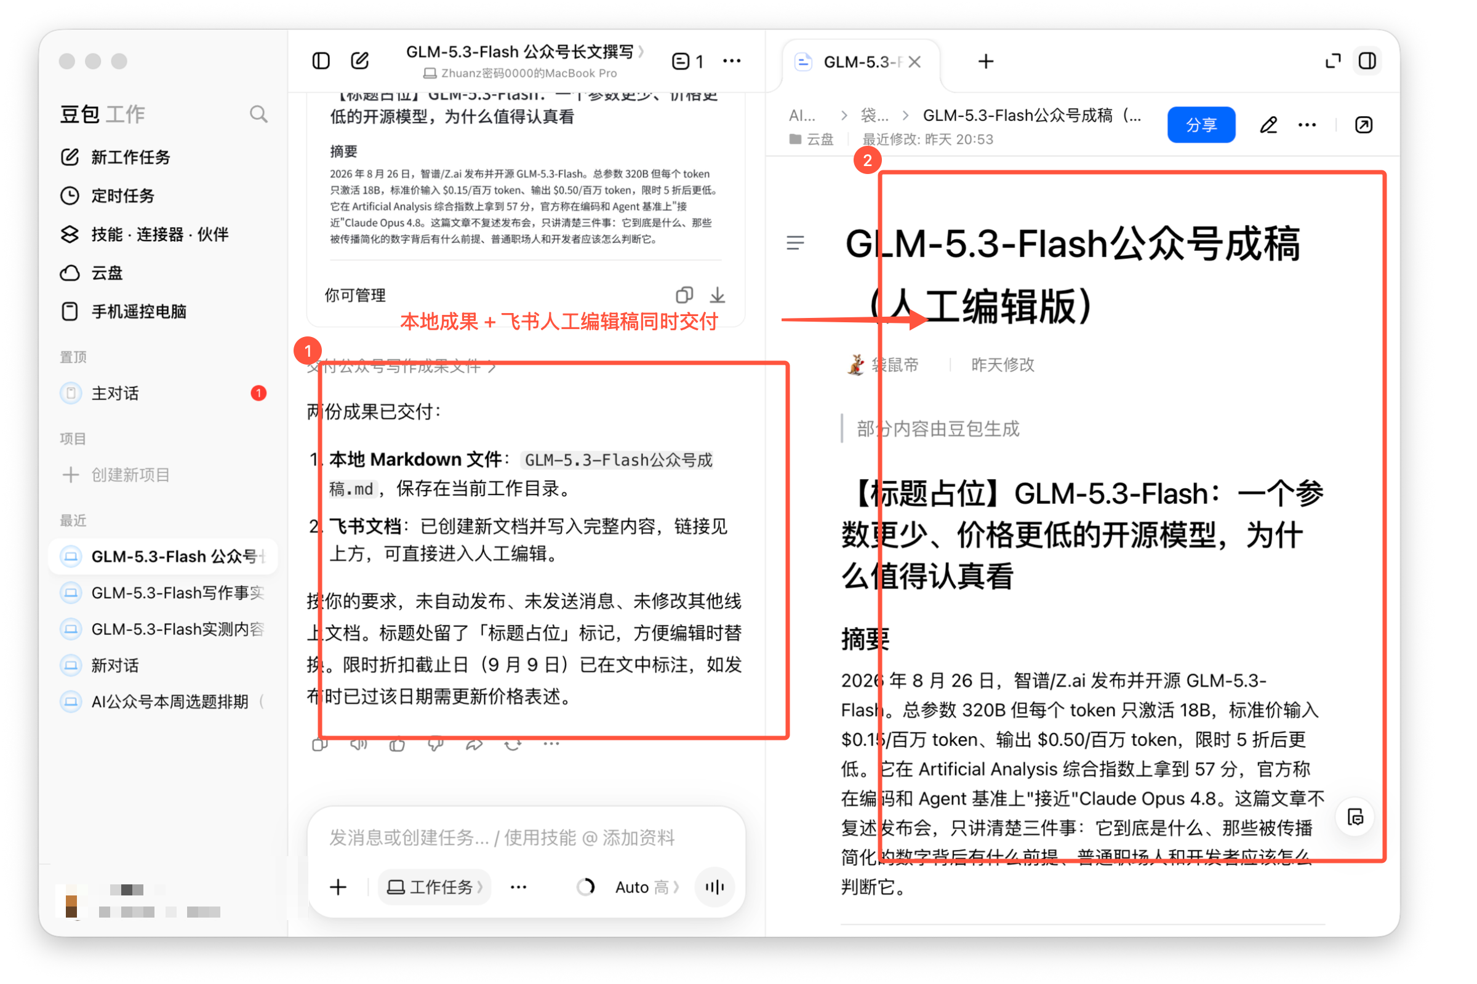Open a new document tab with plus
This screenshot has width=1477, height=984.
985,61
